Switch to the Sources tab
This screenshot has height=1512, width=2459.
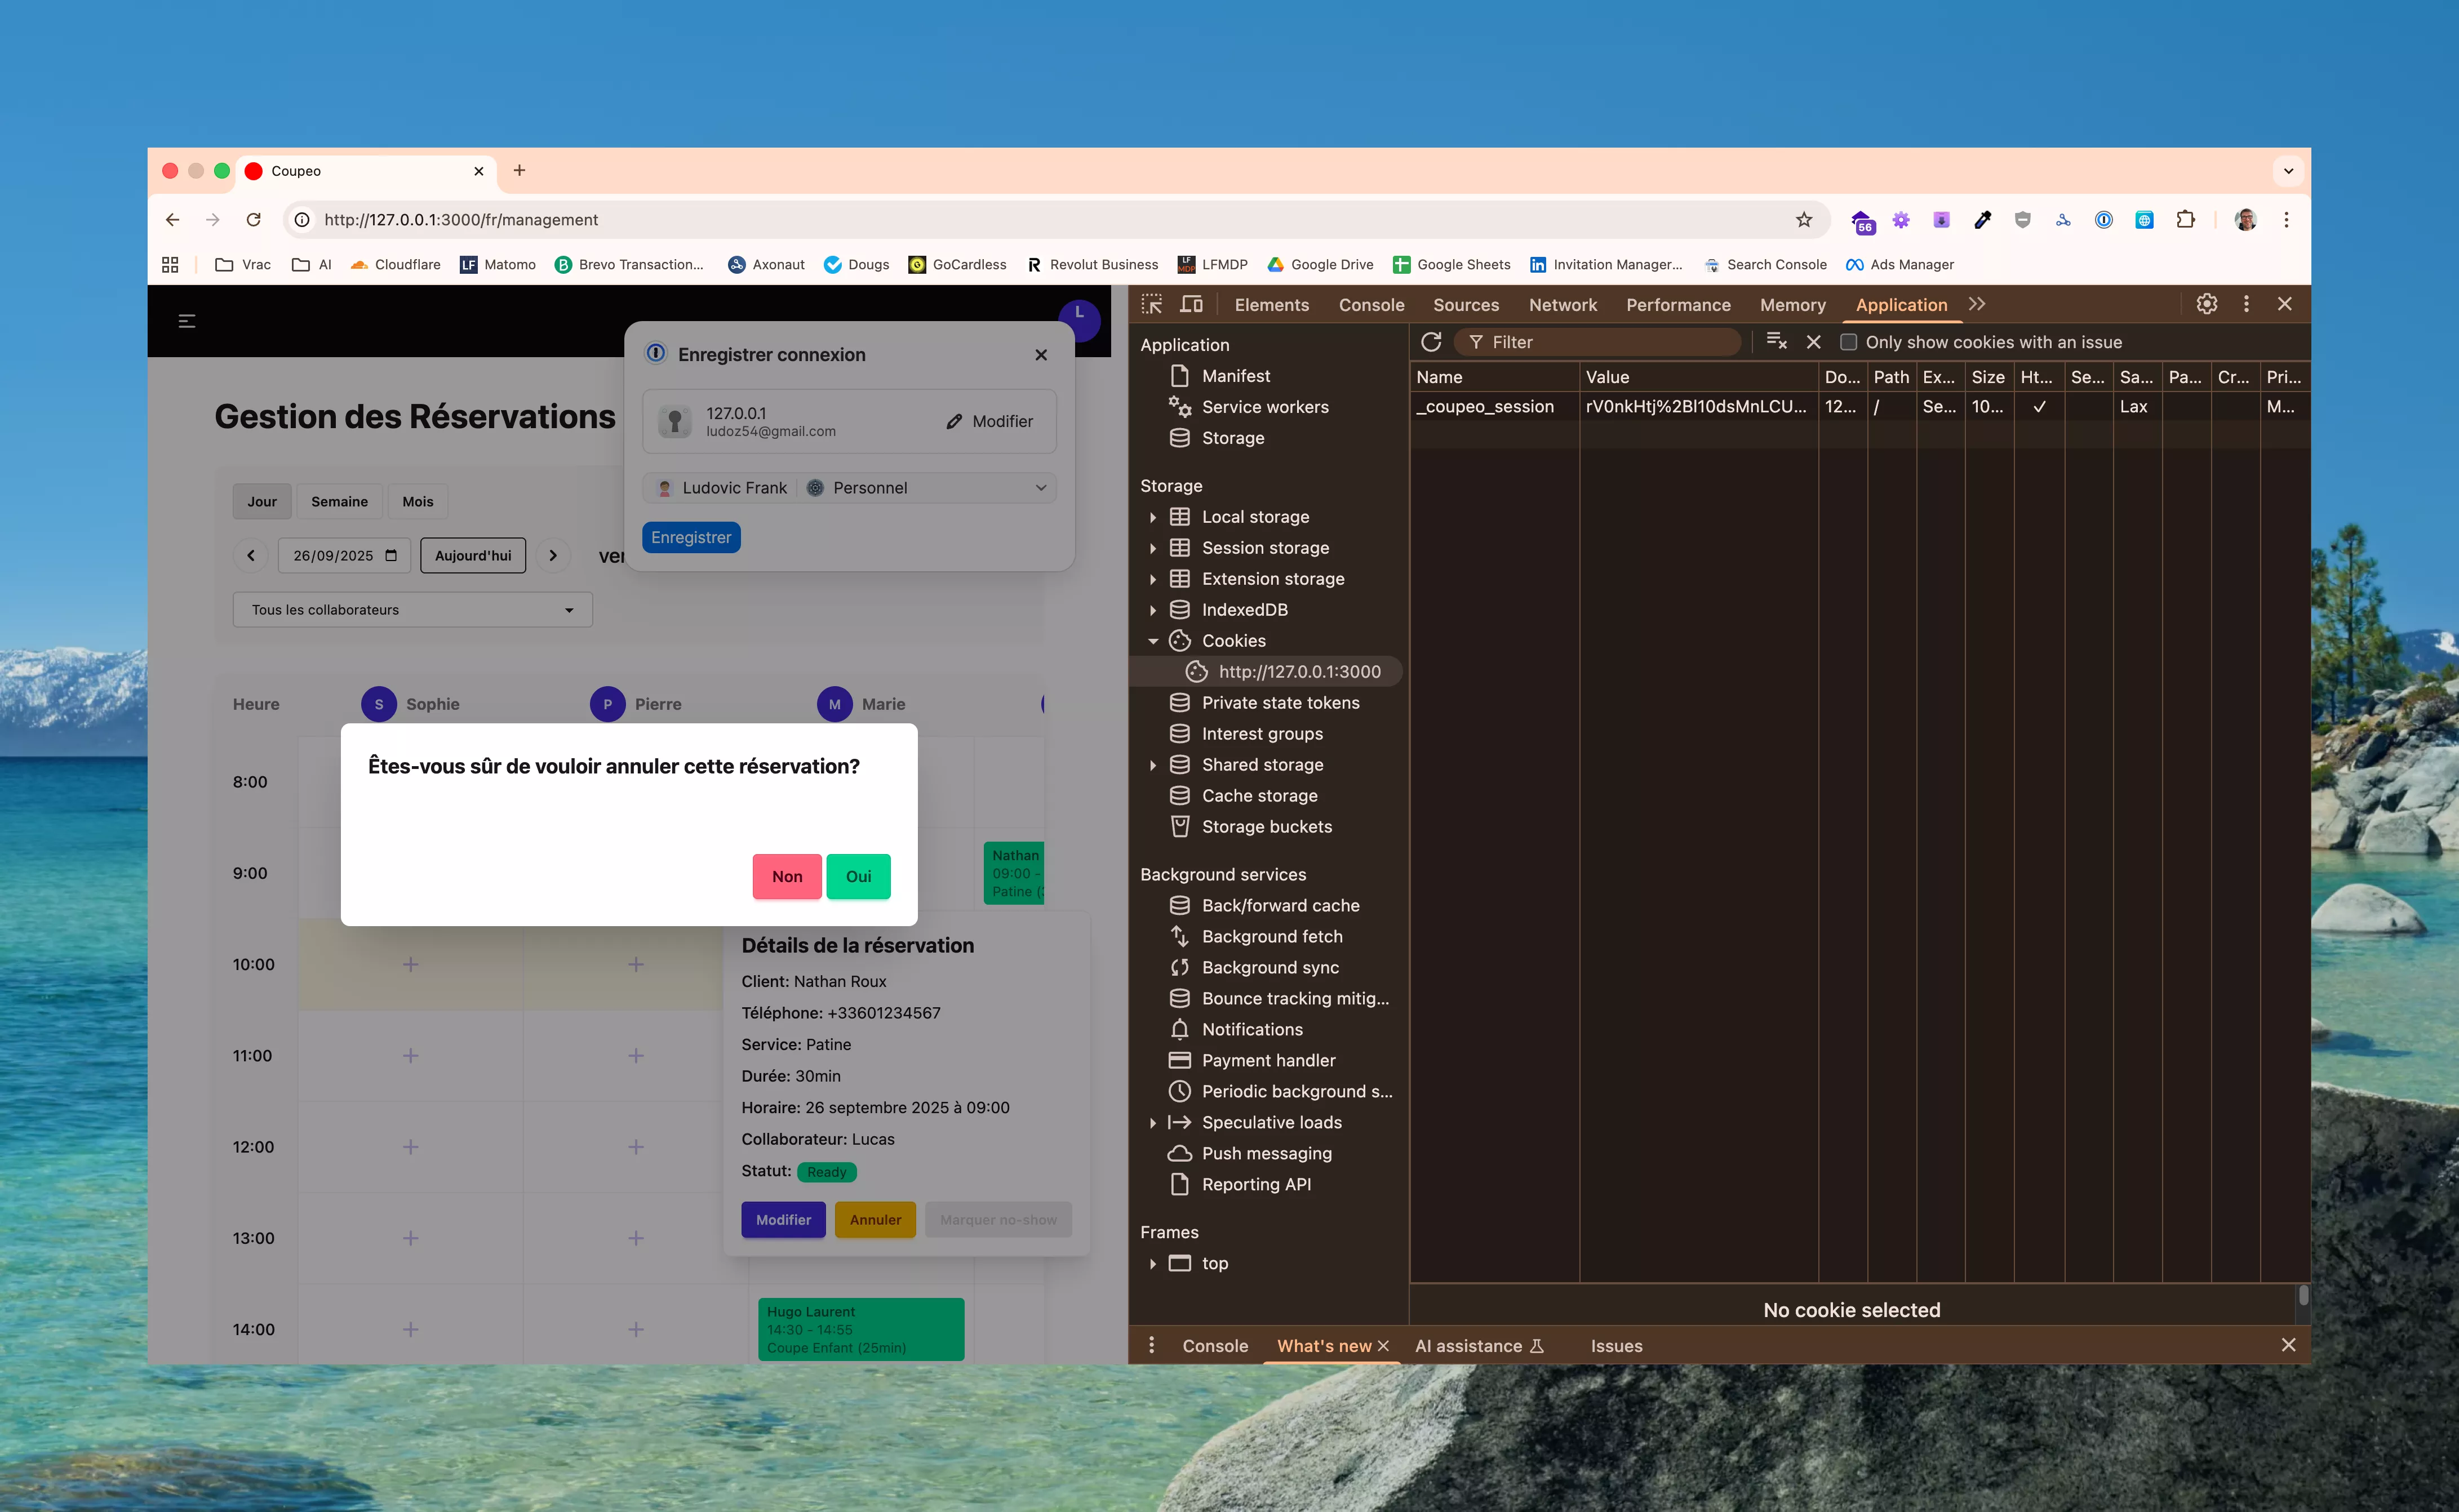(1465, 305)
